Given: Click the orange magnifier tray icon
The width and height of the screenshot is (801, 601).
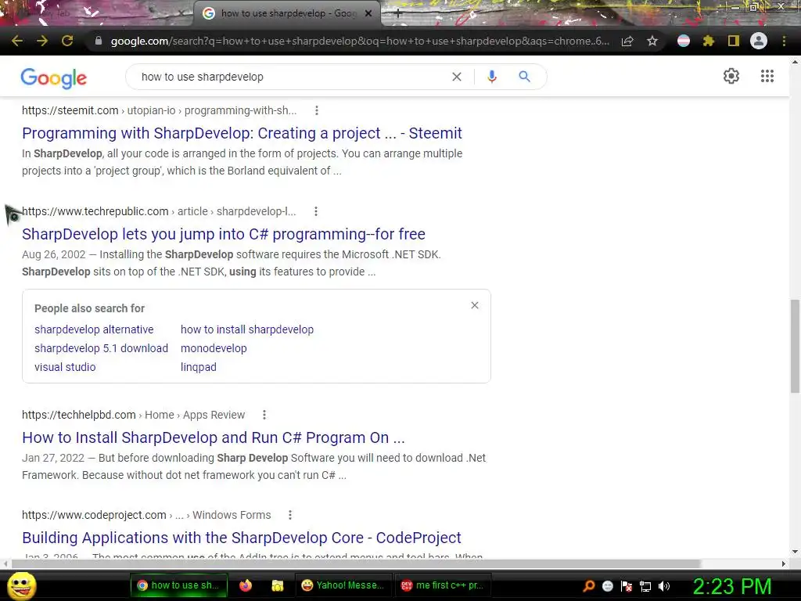Looking at the screenshot, I should coord(589,585).
